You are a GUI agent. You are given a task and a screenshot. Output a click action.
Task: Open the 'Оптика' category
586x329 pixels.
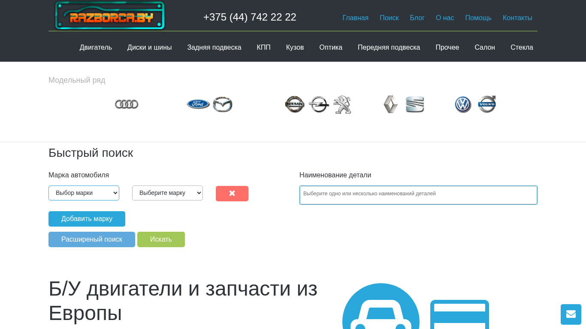tap(331, 48)
